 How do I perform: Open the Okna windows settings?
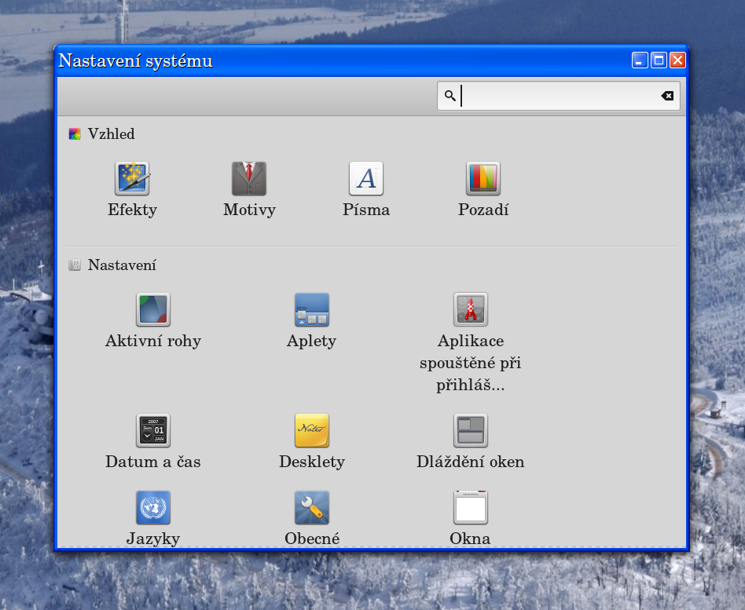471,508
